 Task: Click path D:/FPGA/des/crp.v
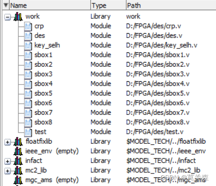(x=154, y=26)
